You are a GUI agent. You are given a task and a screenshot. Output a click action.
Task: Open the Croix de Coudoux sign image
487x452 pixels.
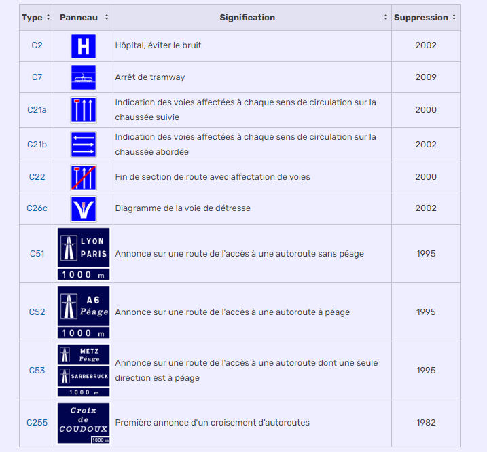84,423
